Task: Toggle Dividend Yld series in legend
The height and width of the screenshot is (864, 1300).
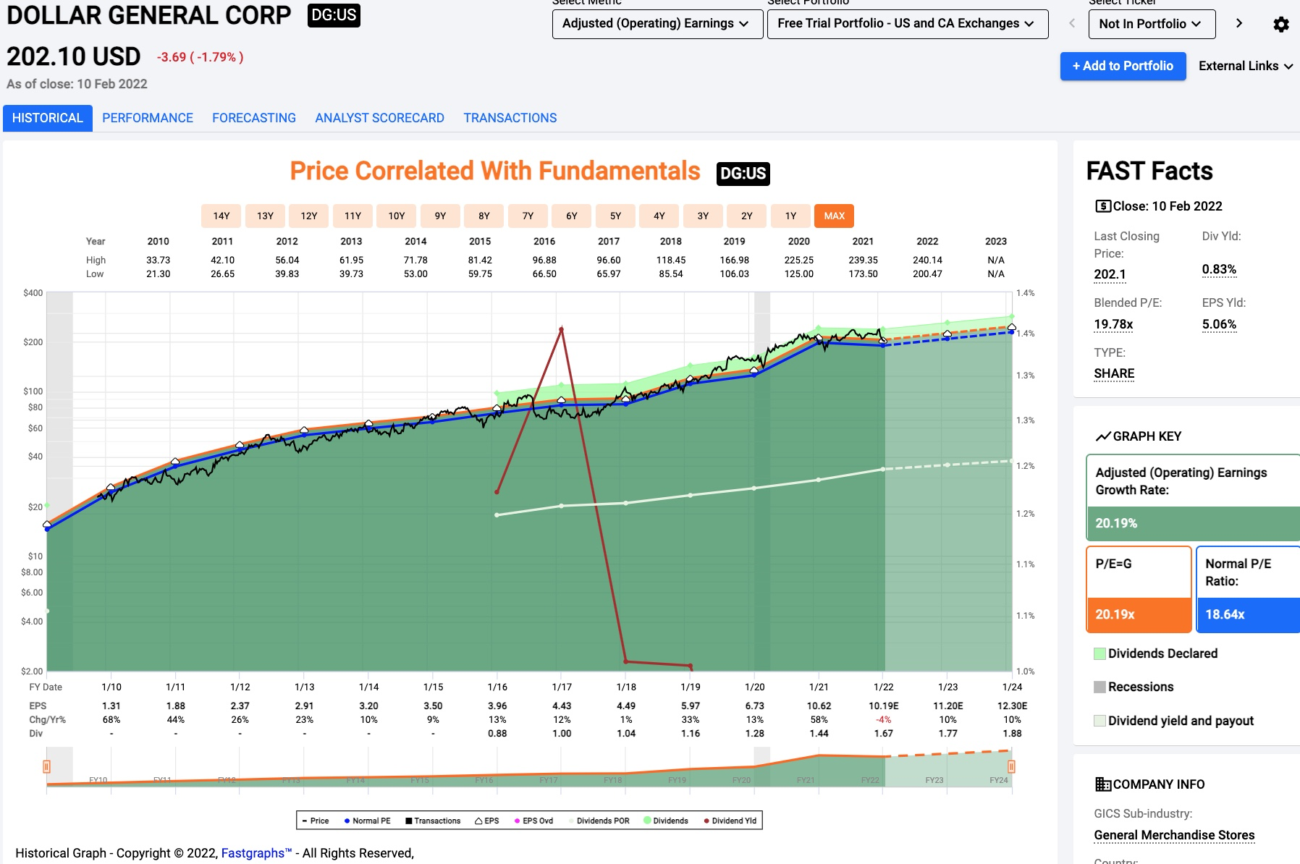Action: coord(730,821)
